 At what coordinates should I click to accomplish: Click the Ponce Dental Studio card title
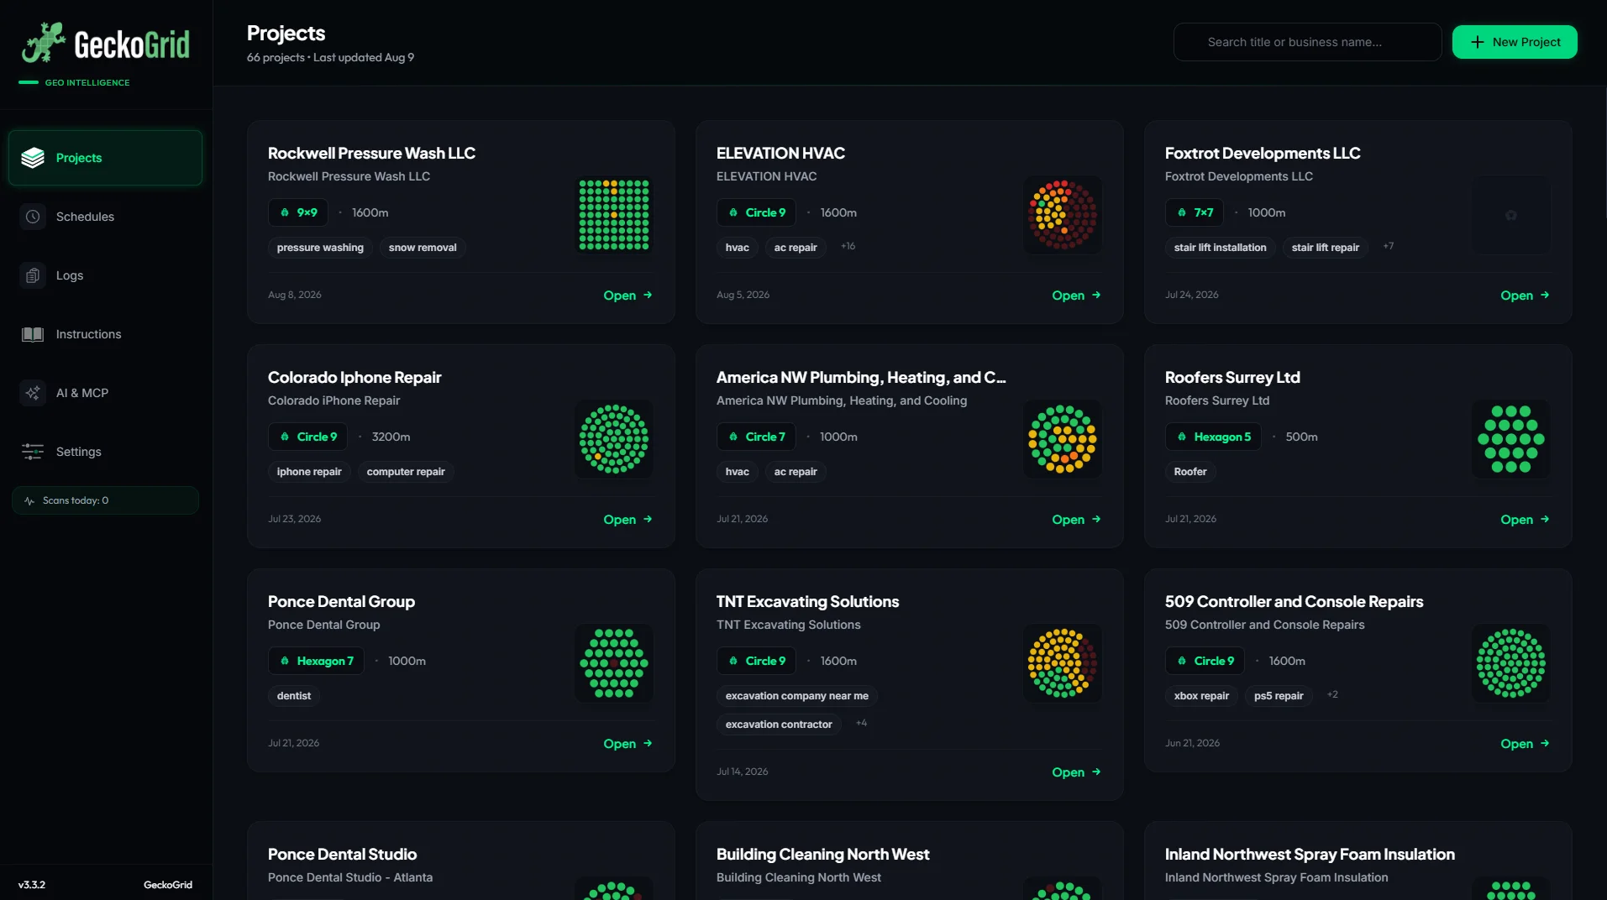pyautogui.click(x=342, y=854)
